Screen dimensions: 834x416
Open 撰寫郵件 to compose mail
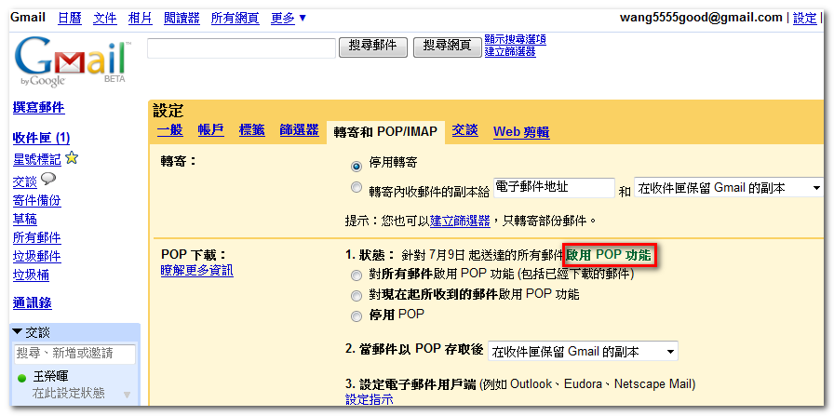click(38, 108)
